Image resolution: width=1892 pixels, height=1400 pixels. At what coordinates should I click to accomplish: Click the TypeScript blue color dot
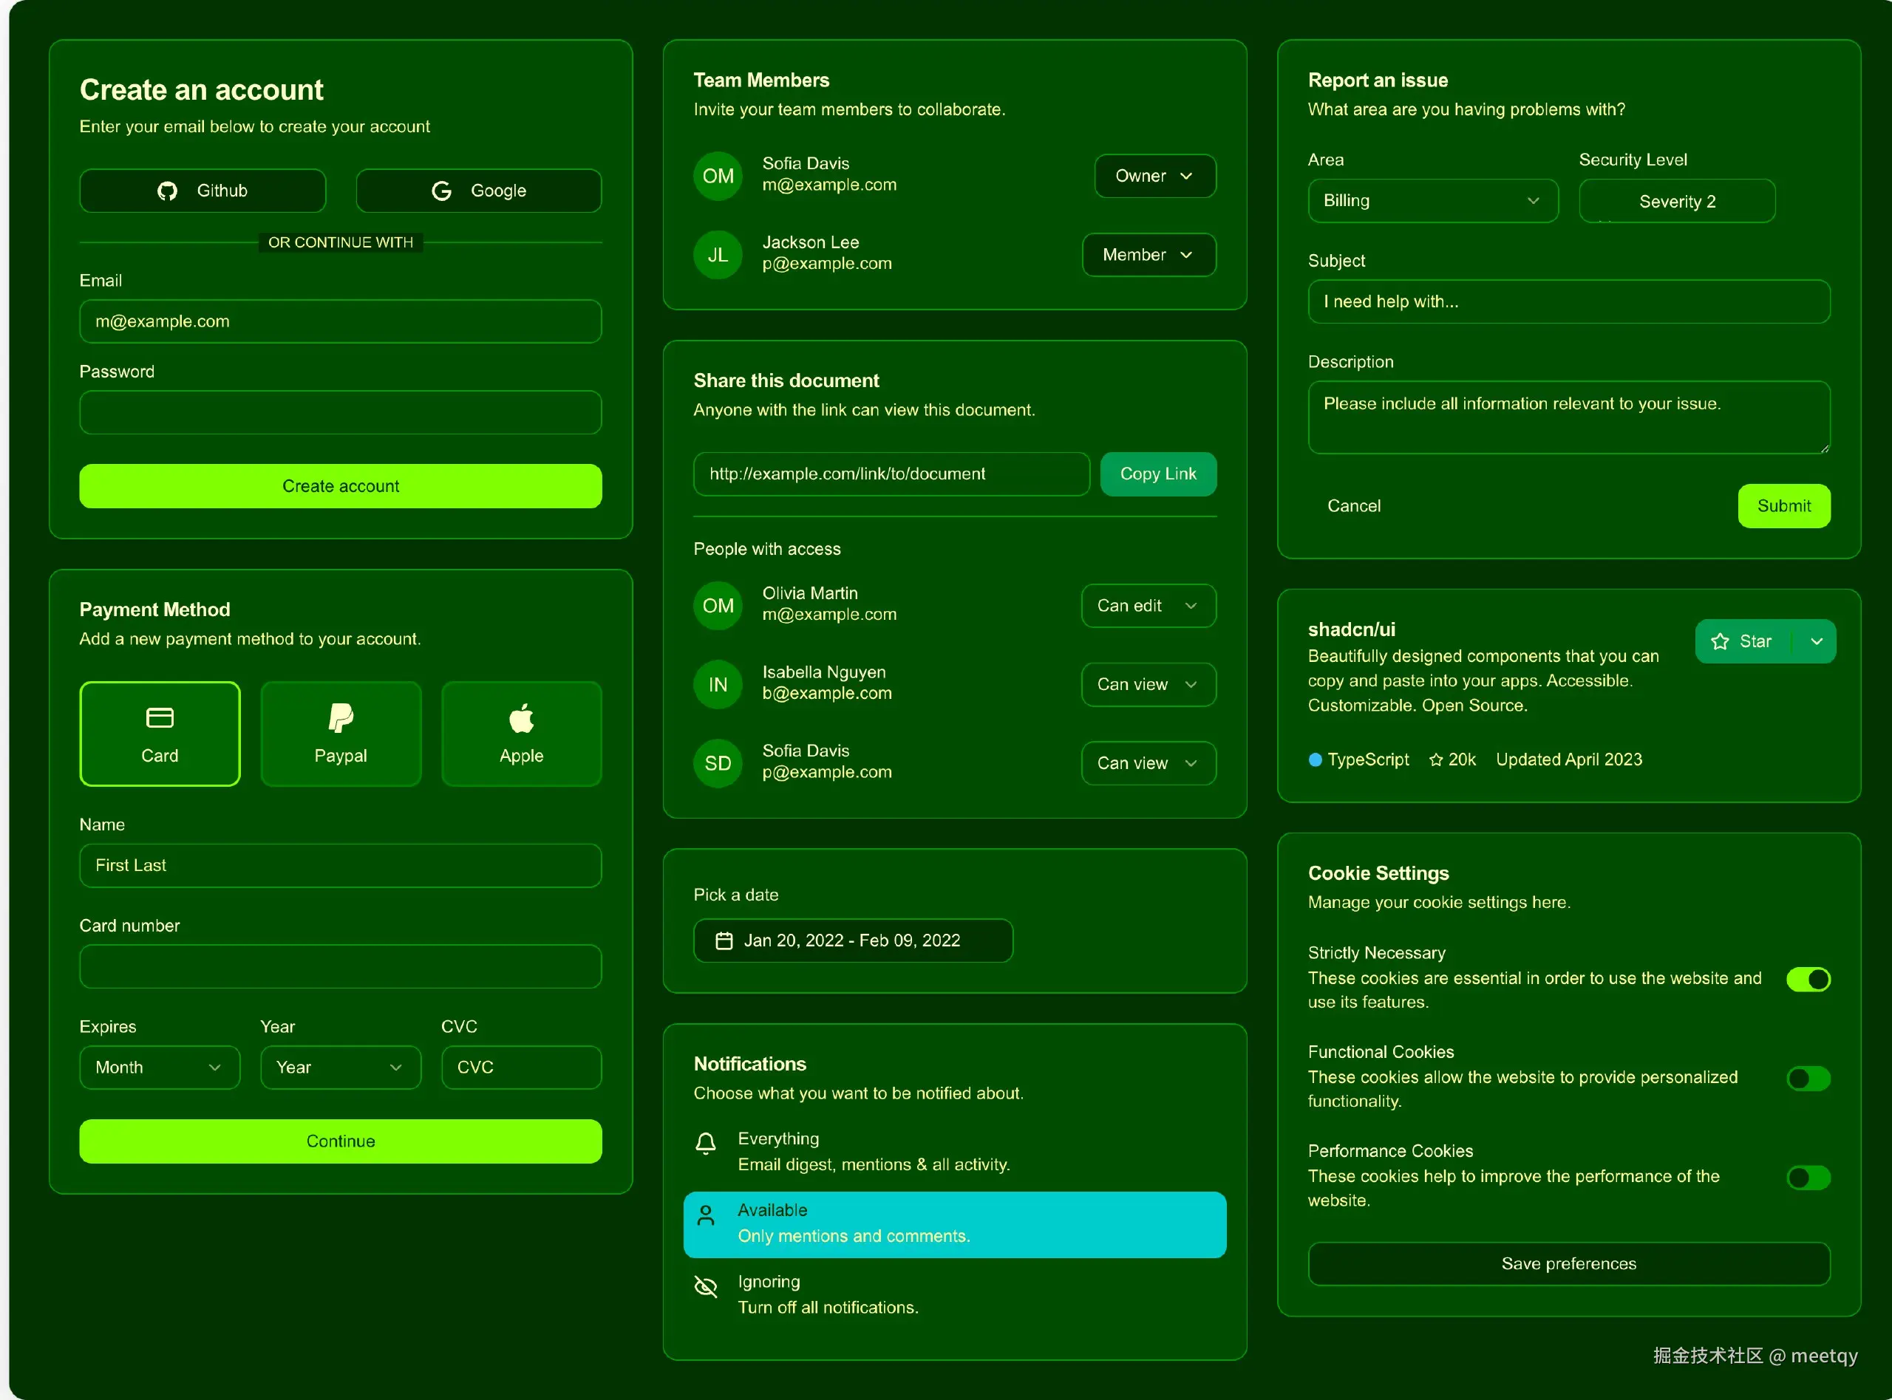(1315, 759)
